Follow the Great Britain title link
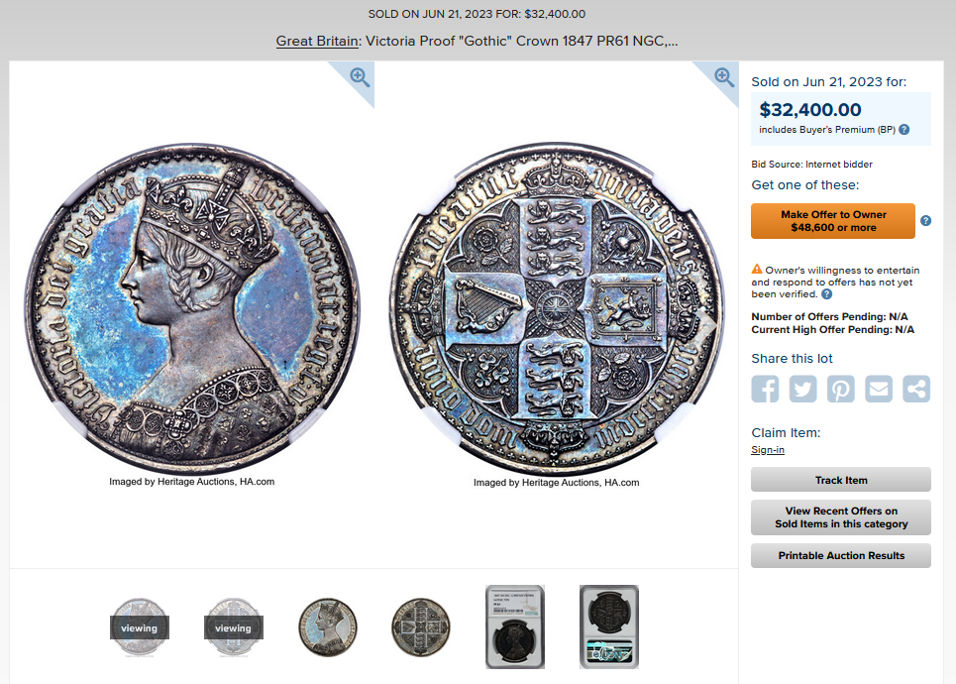The width and height of the screenshot is (956, 684). (317, 41)
